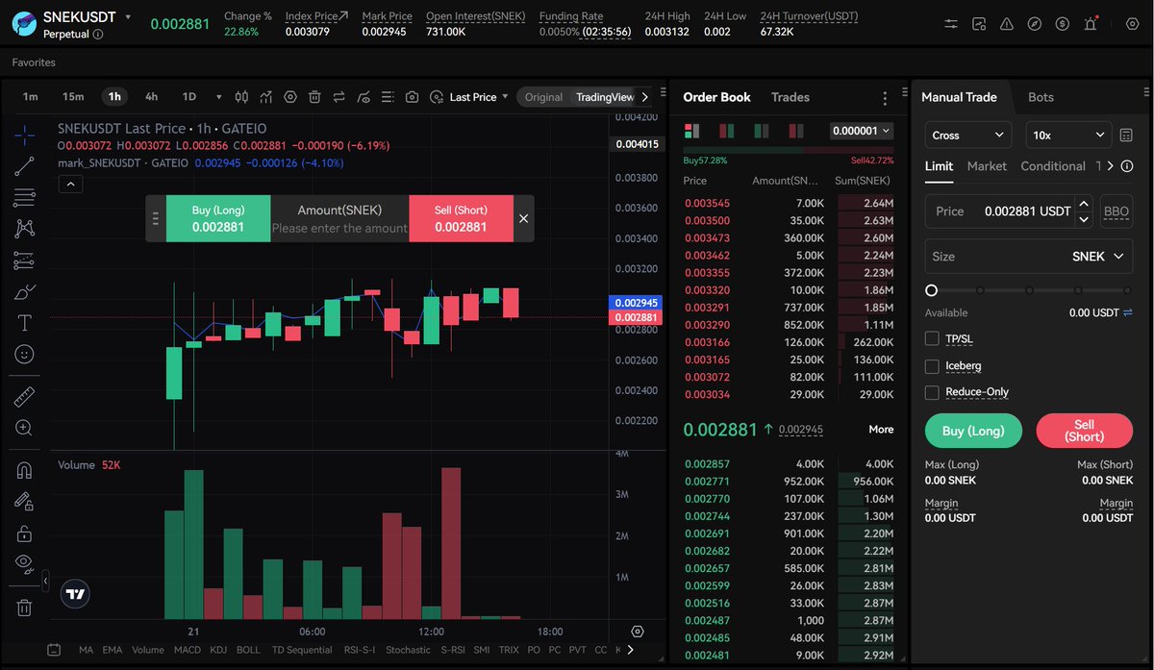Open the Fibonacci retracement tool group
This screenshot has height=670, width=1154.
point(24,198)
